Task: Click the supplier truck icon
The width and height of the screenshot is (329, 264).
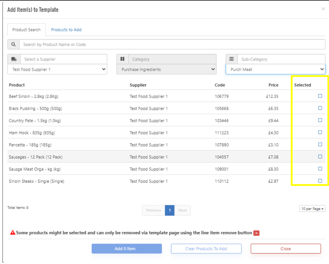Action: coord(14,59)
